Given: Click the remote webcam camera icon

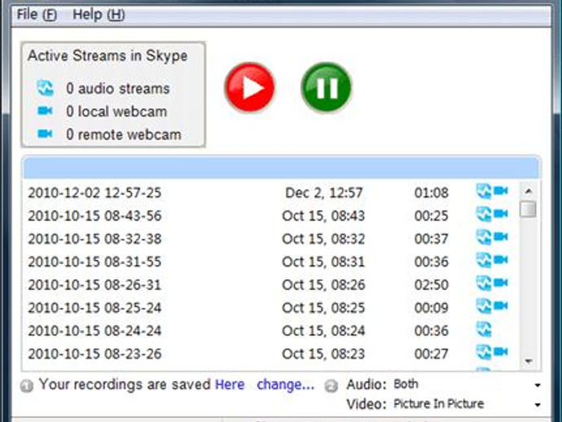Looking at the screenshot, I should (45, 134).
